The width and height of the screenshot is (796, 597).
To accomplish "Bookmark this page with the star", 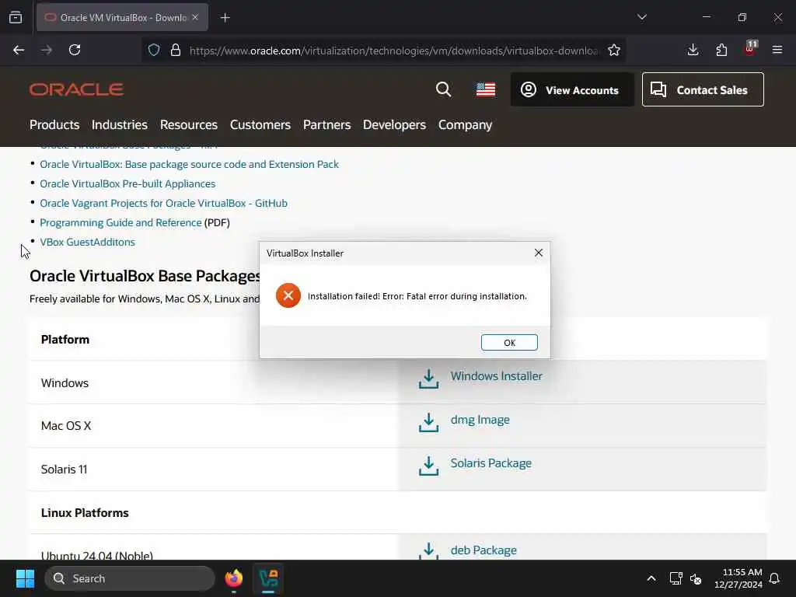I will pos(614,50).
